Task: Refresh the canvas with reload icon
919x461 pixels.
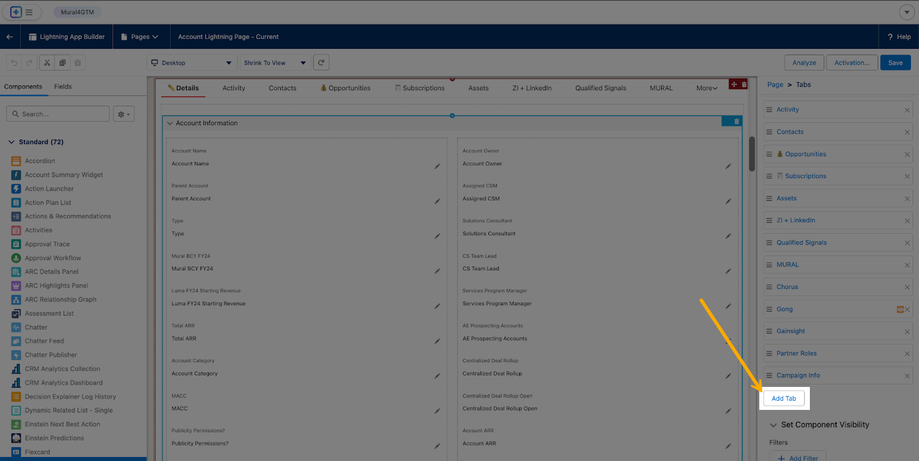Action: (x=321, y=63)
